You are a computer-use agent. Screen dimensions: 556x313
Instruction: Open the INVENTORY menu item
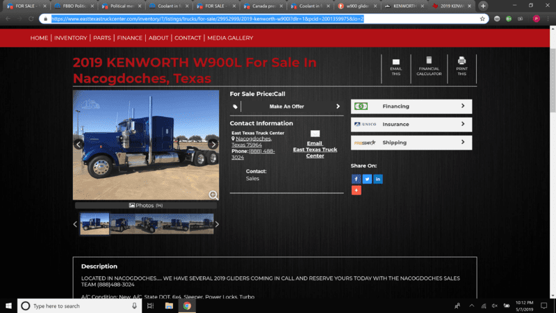71,38
